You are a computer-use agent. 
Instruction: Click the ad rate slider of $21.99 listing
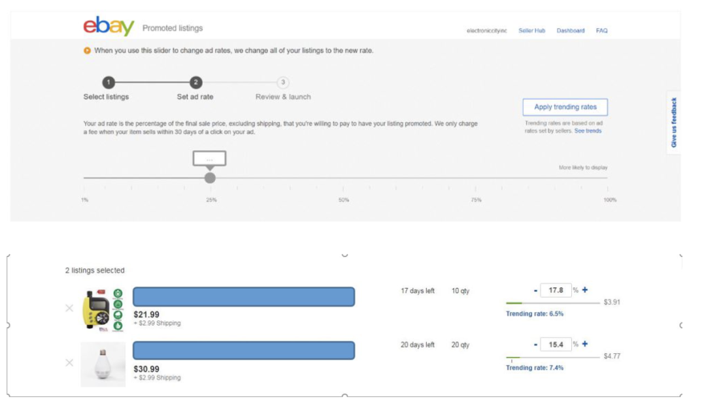click(x=553, y=303)
